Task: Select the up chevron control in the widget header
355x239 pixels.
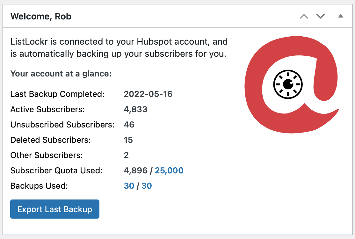Action: pyautogui.click(x=303, y=16)
